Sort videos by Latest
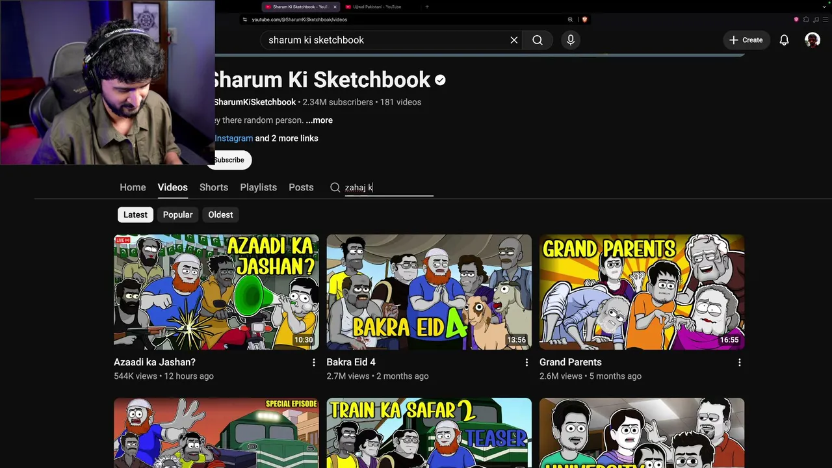This screenshot has width=832, height=468. coord(135,214)
